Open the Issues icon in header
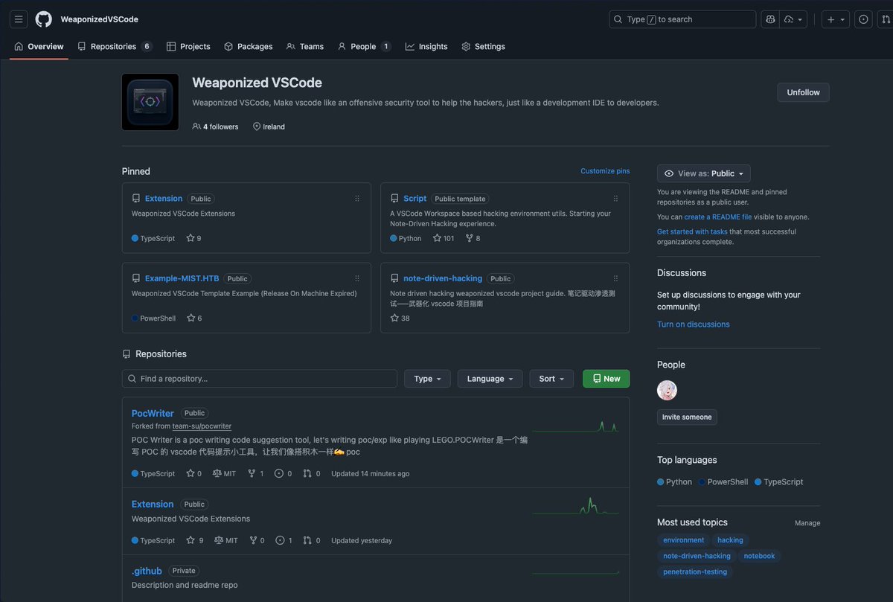This screenshot has width=893, height=602. coord(863,19)
